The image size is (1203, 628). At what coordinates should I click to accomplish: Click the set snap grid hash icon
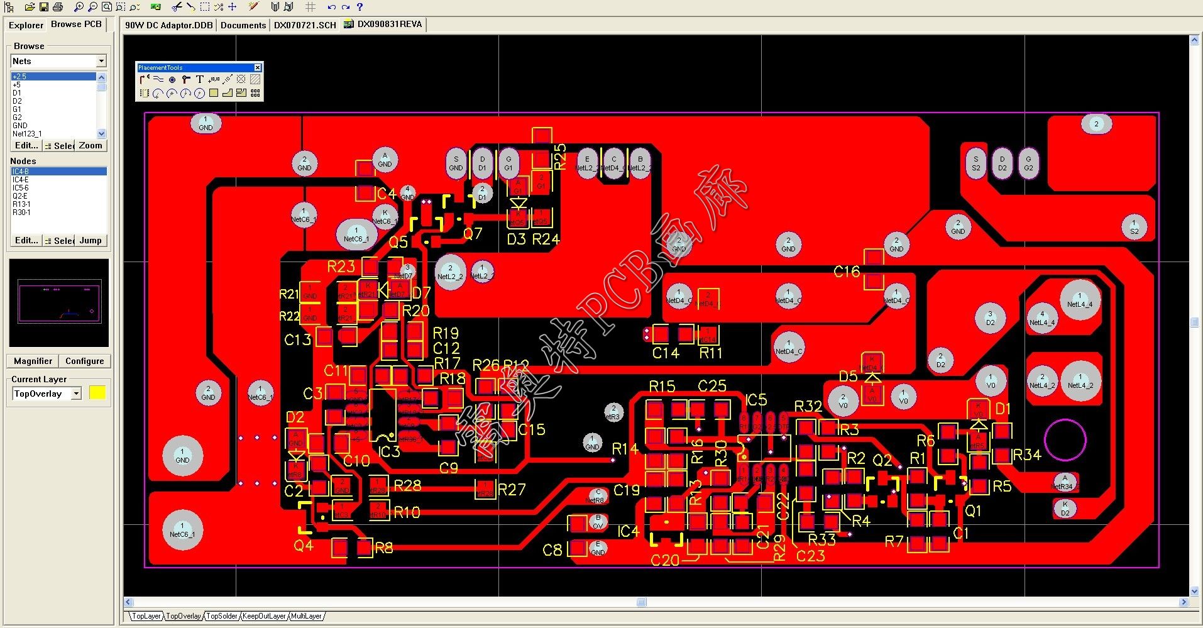pos(310,7)
